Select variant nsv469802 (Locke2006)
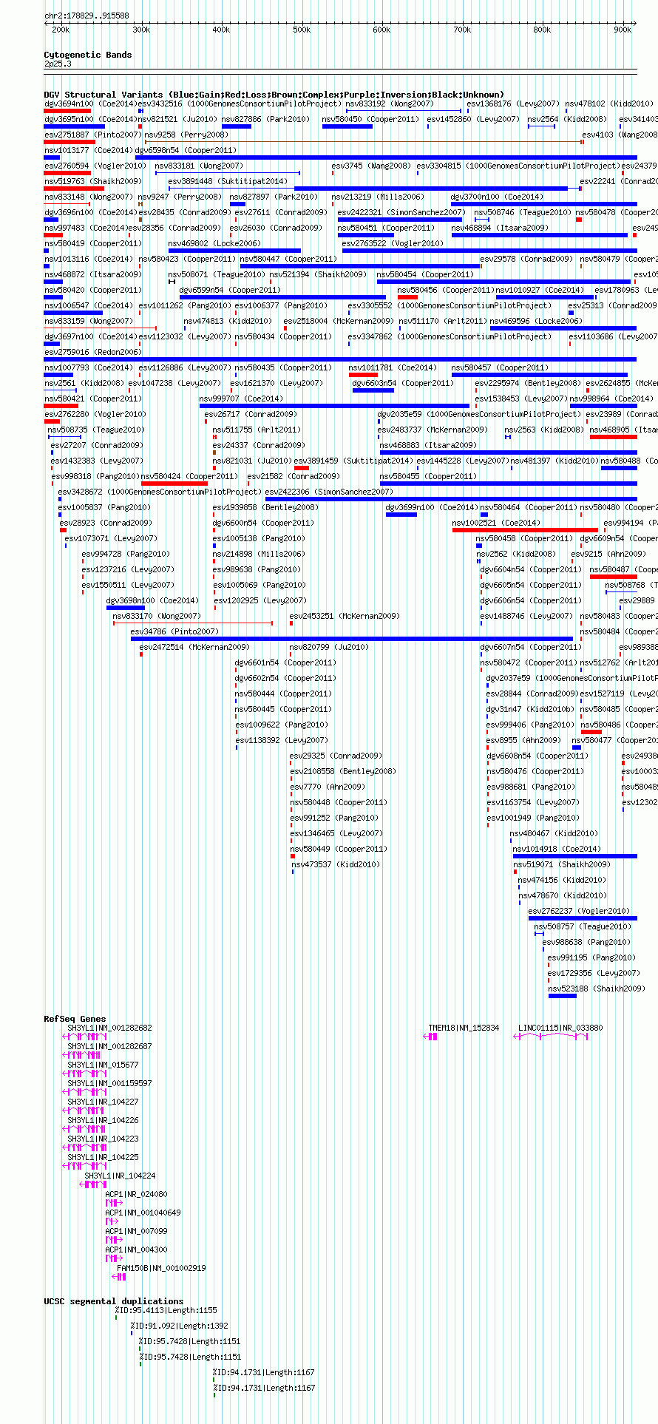658x1424 pixels. (x=214, y=244)
